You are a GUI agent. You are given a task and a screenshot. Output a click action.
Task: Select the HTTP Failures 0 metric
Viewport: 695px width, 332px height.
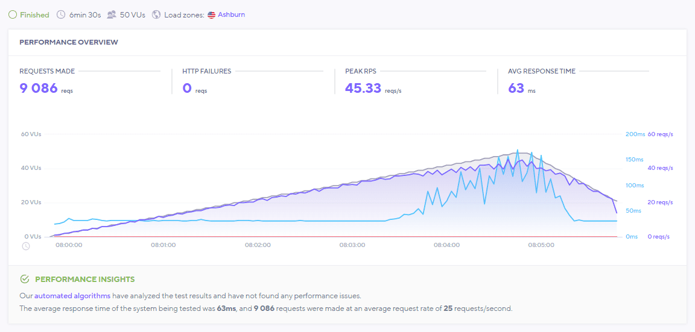187,88
